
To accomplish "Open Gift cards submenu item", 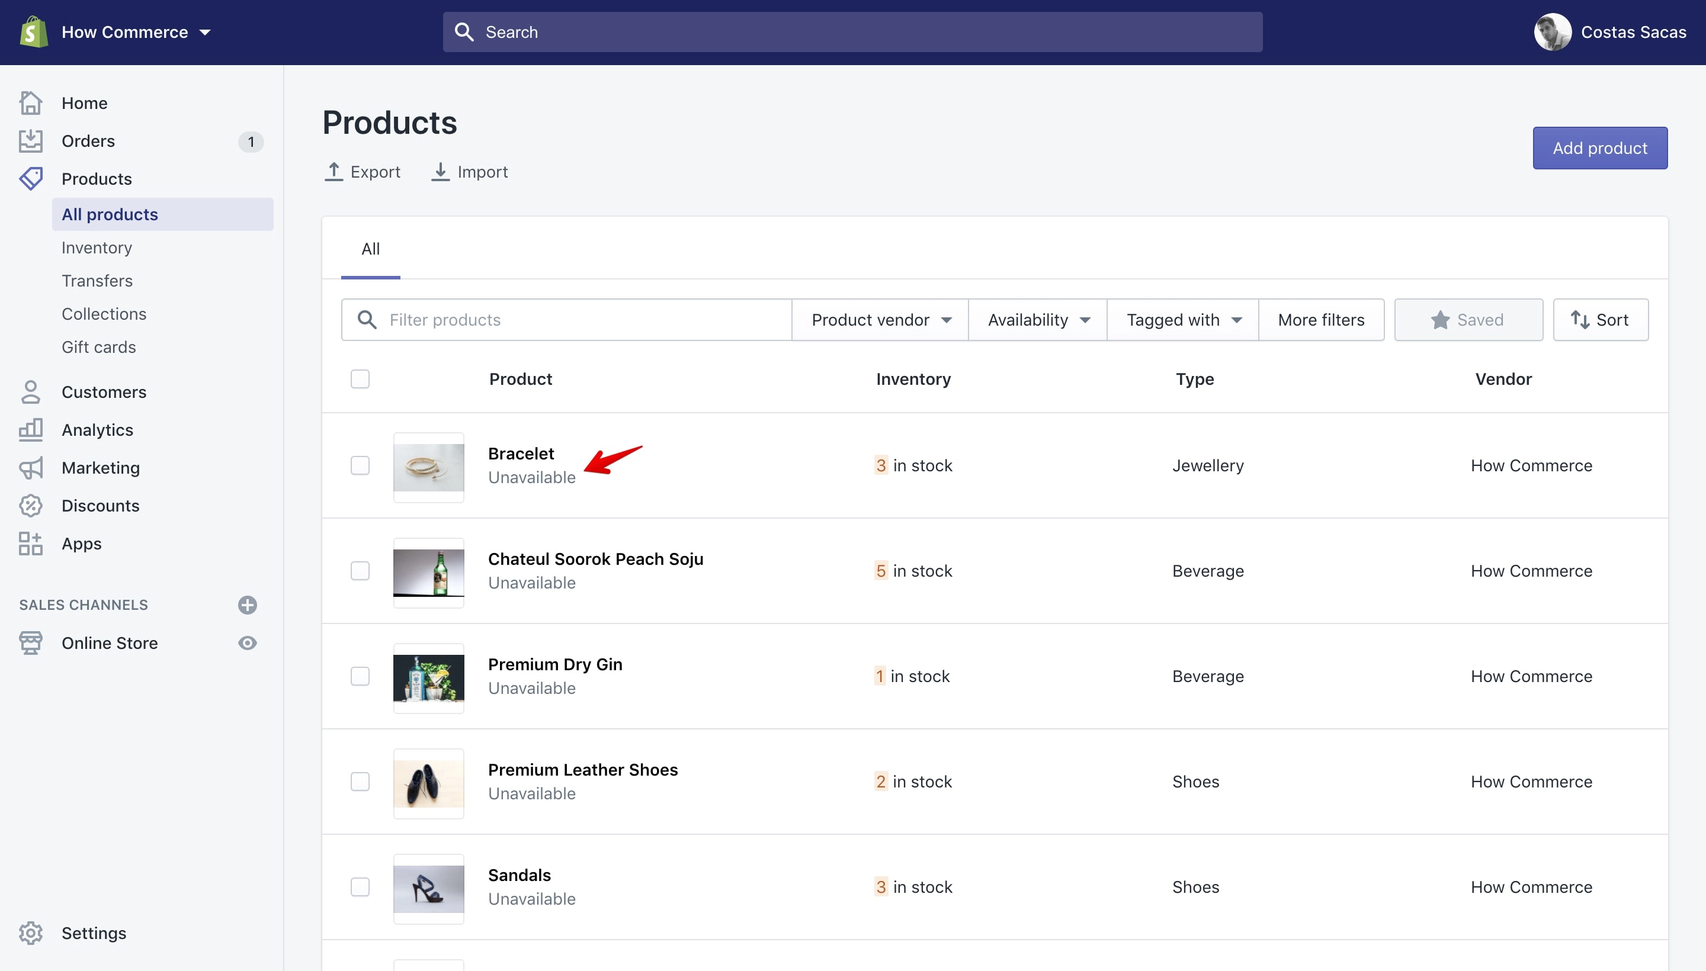I will [x=99, y=348].
